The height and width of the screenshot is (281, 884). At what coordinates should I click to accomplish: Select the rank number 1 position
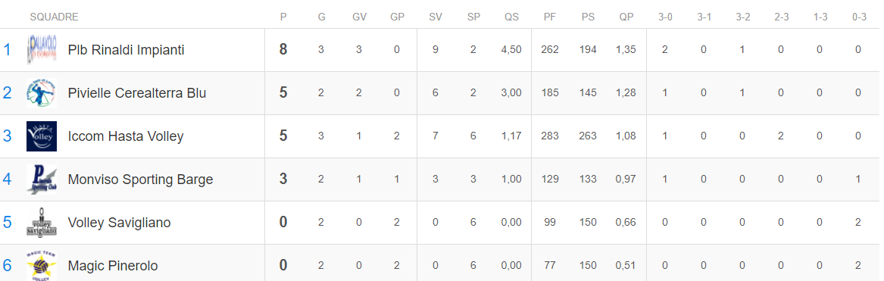tap(8, 50)
